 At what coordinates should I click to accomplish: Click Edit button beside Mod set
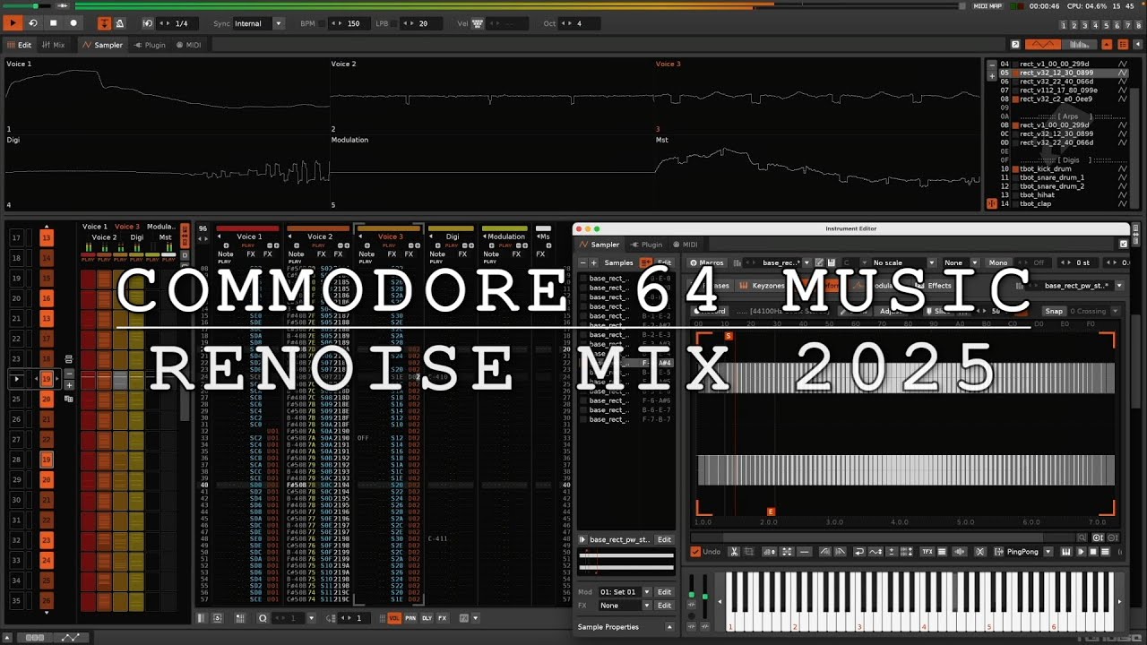(664, 592)
